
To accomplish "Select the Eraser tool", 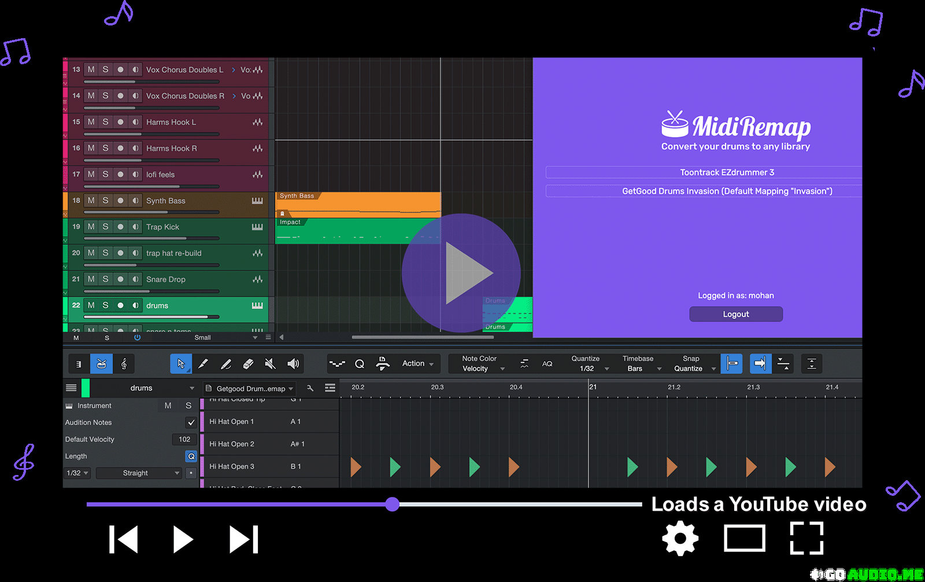I will click(248, 364).
